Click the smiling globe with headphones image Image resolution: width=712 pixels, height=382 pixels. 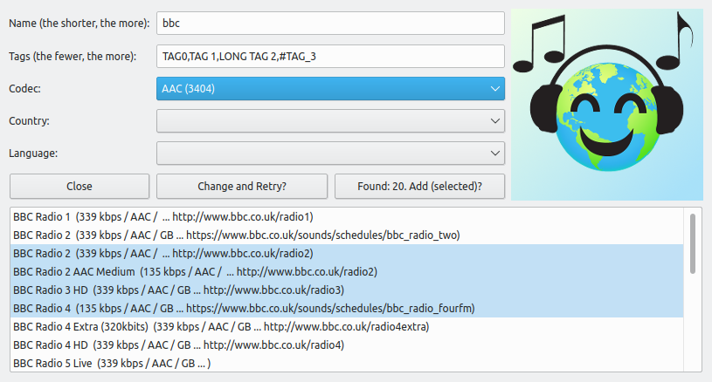click(607, 105)
